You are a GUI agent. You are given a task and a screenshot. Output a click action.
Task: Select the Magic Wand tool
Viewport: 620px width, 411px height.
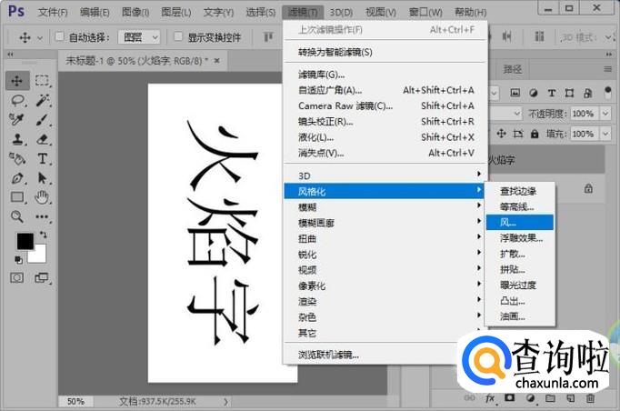pyautogui.click(x=42, y=100)
